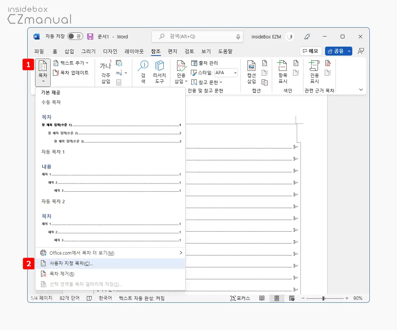Choose 목차 제거 menu item
Viewport: 397px width, 330px height.
110,274
